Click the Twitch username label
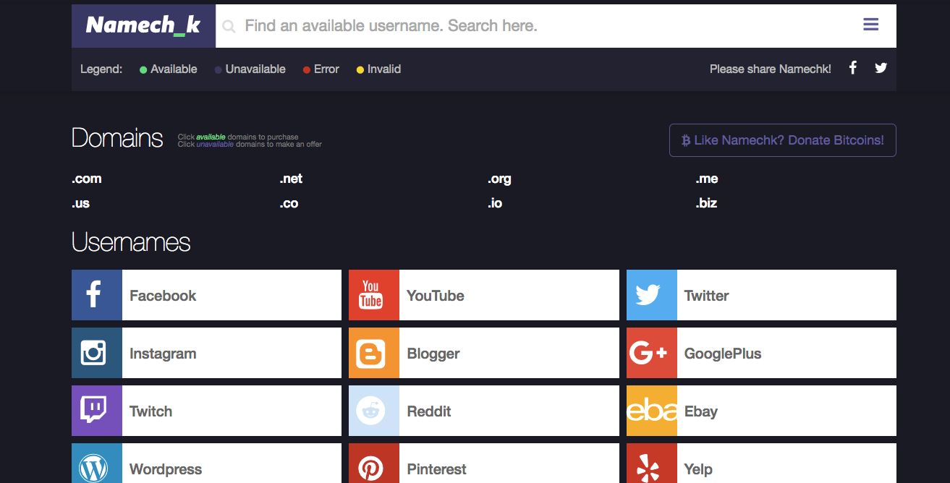950x483 pixels. pos(150,411)
